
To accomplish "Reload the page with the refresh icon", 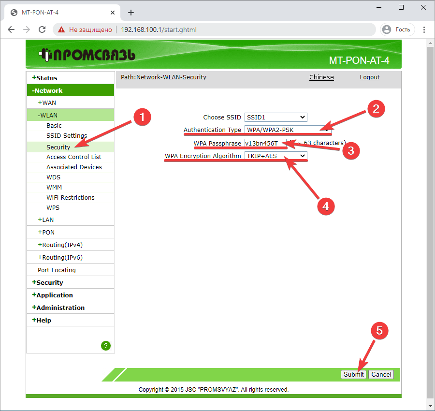I will [42, 29].
